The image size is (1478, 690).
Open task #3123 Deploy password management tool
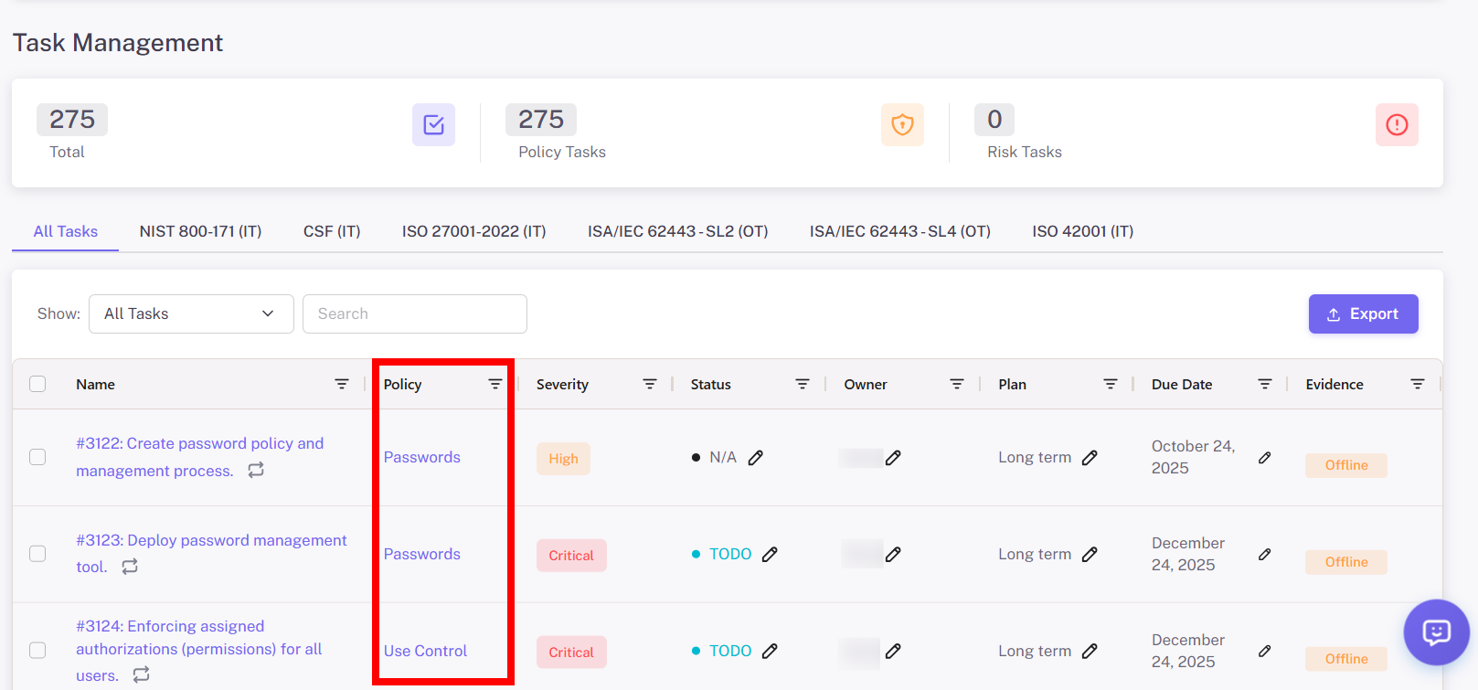pyautogui.click(x=210, y=541)
